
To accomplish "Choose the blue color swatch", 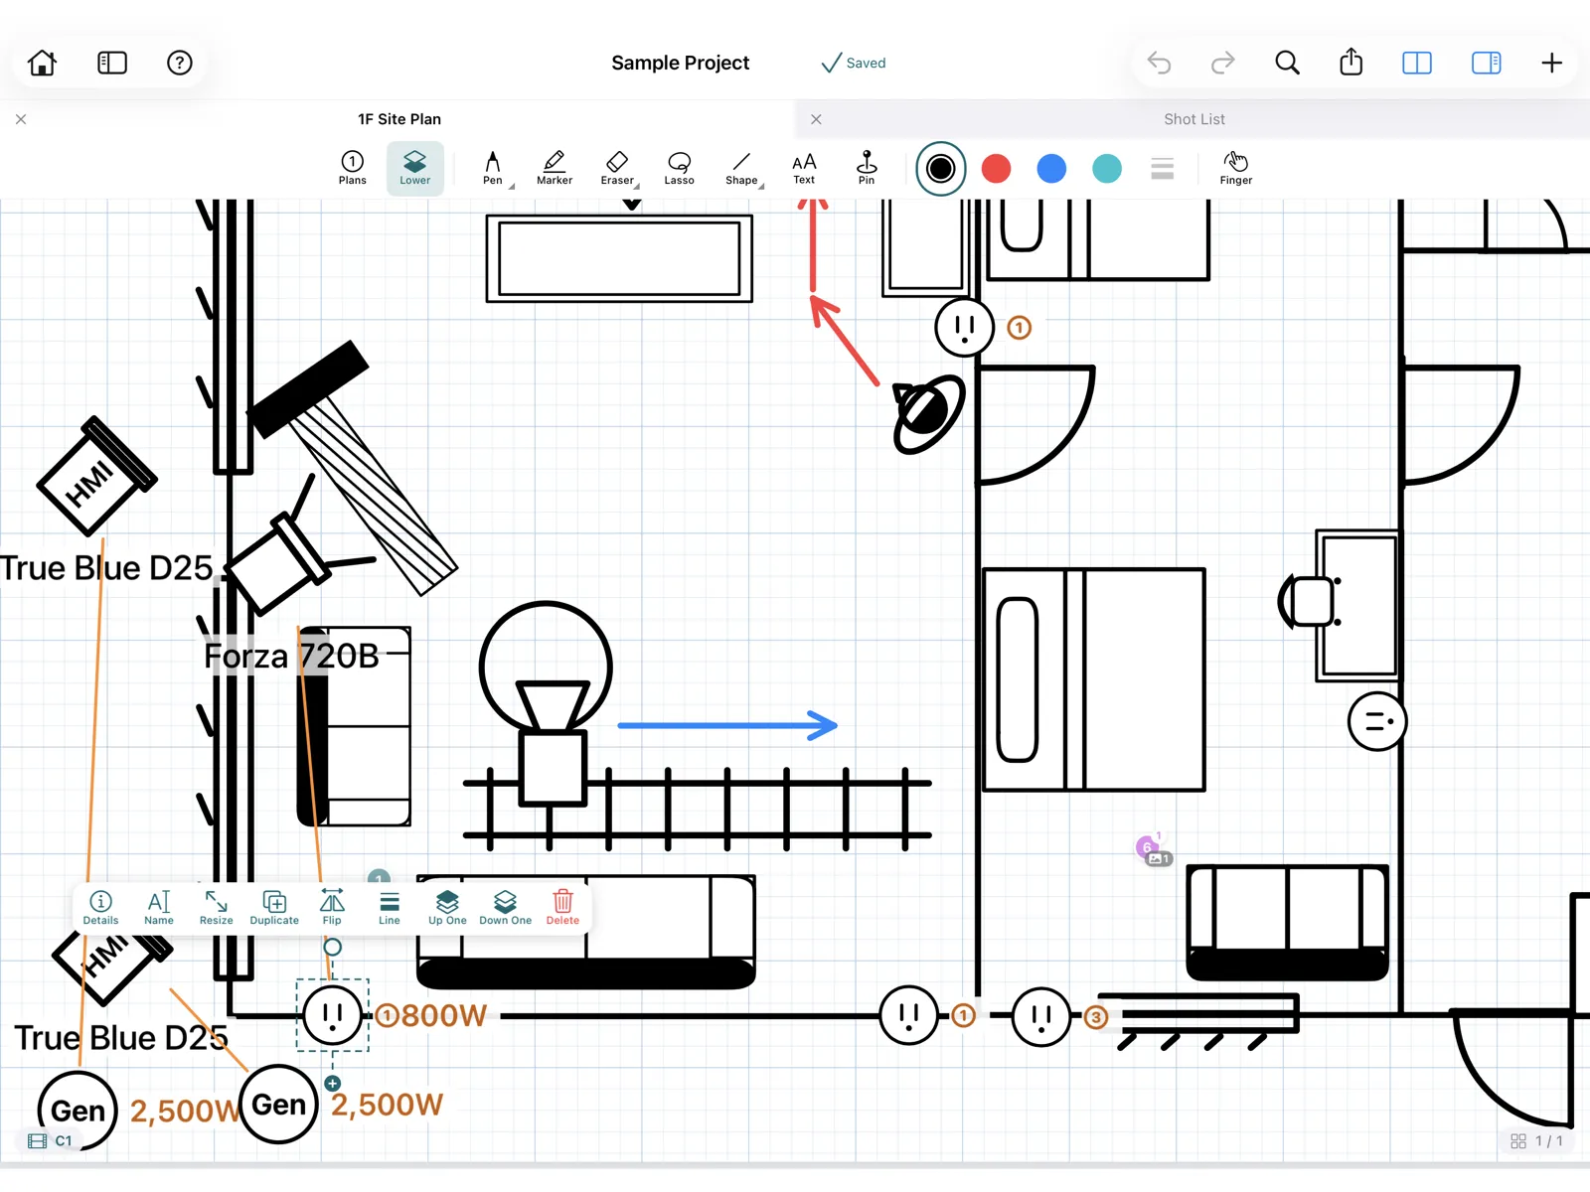I will point(1051,169).
